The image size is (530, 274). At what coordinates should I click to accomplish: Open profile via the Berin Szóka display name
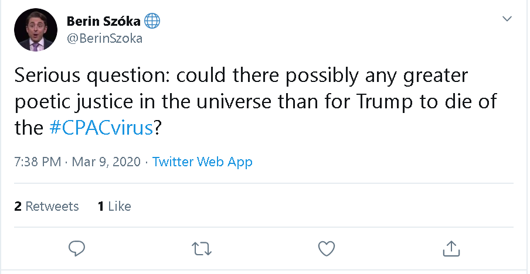click(x=104, y=22)
